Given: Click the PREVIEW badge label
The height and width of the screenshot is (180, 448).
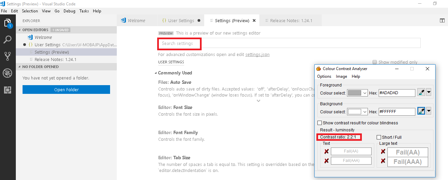Looking at the screenshot, I should pos(166,33).
